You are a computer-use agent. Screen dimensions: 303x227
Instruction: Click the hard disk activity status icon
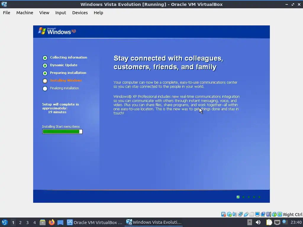[x=224, y=214]
